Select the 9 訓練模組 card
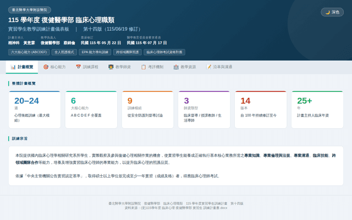The height and width of the screenshot is (220, 352). (x=148, y=109)
